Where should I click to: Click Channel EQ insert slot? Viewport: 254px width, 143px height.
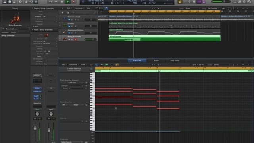click(x=37, y=91)
